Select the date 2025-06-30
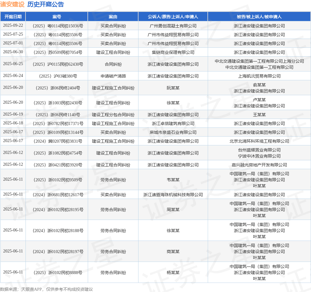The height and width of the screenshot is (292, 311). click(13, 52)
